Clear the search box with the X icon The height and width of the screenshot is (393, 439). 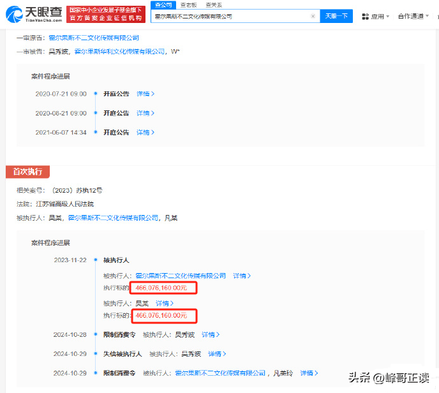[x=313, y=16]
